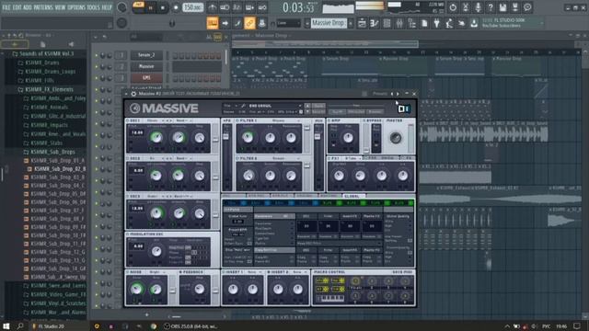Open the Massive Drop pattern selector
Image resolution: width=589 pixels, height=331 pixels.
(329, 23)
